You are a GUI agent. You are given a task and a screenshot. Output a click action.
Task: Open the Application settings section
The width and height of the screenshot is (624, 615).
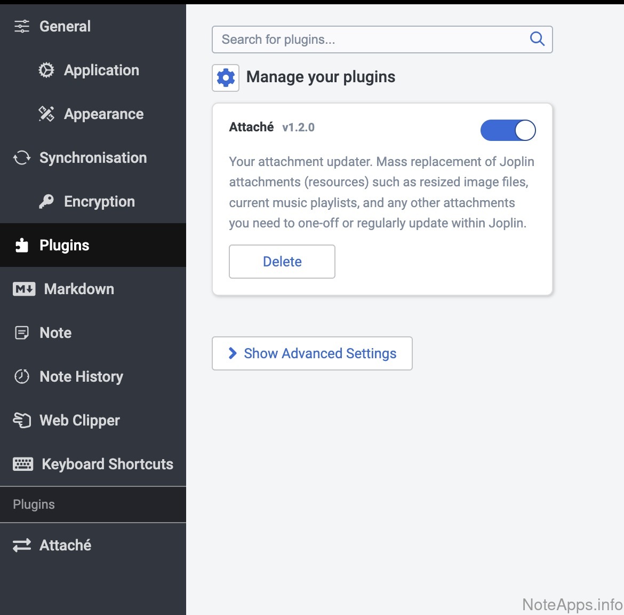pos(101,70)
